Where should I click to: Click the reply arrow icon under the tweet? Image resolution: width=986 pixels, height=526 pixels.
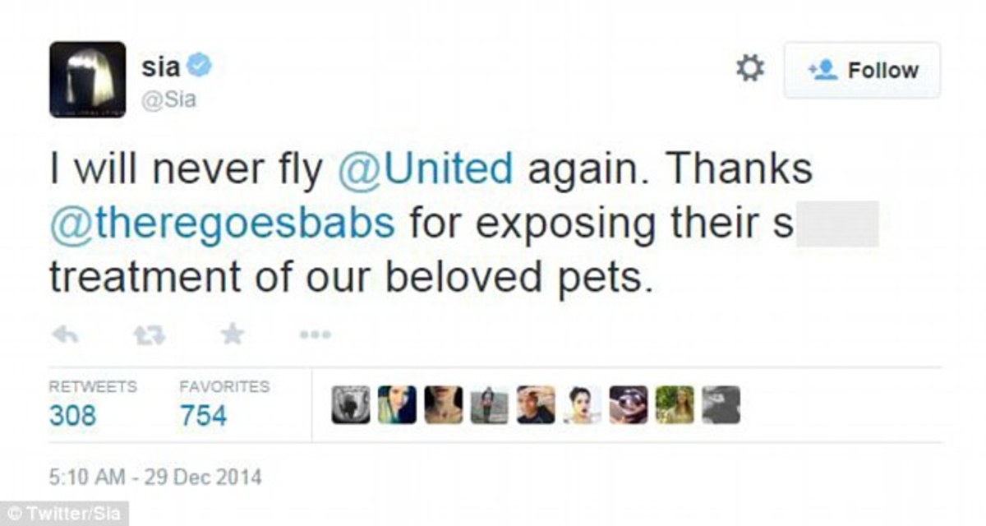65,335
